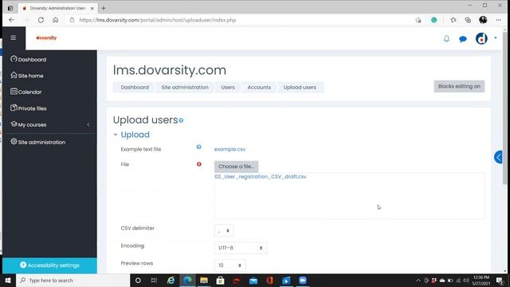This screenshot has width=510, height=287.
Task: Open Encoding UTF-8 dropdown
Action: point(241,248)
